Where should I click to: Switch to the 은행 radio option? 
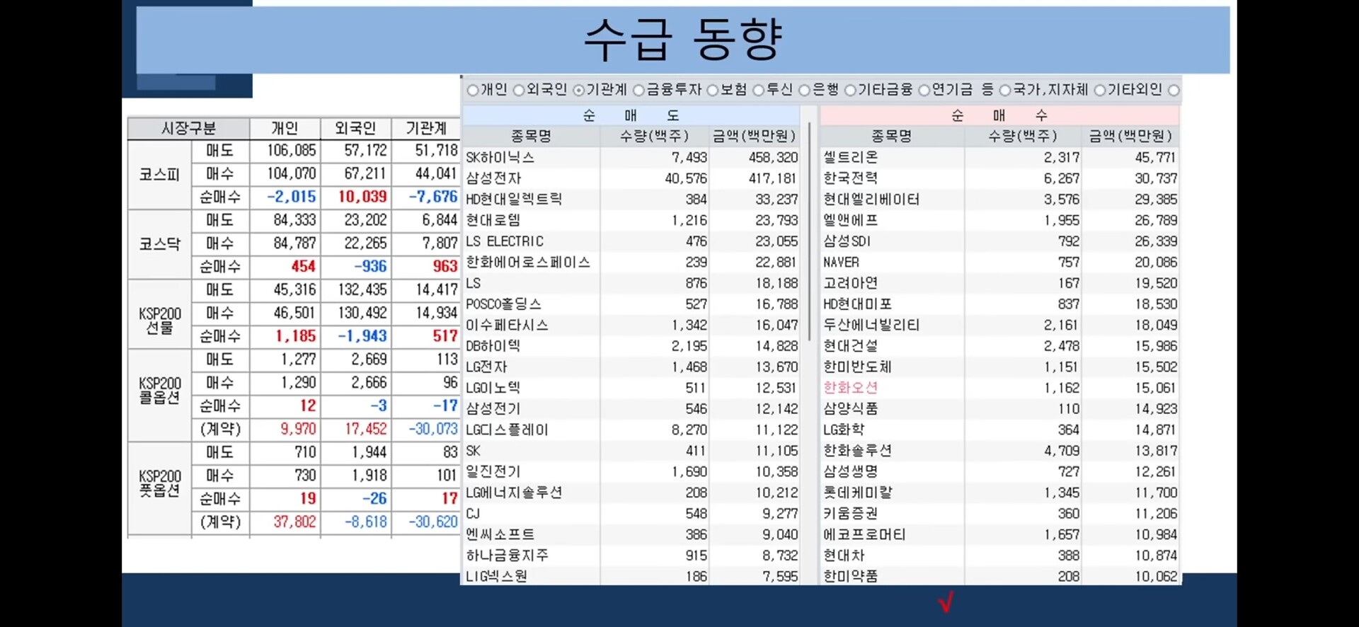(805, 90)
